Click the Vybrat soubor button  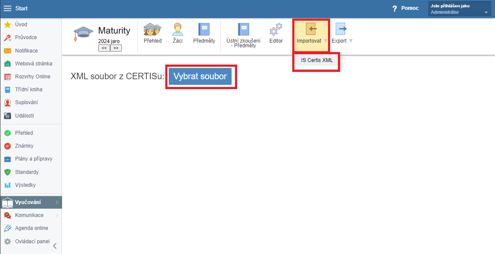200,77
